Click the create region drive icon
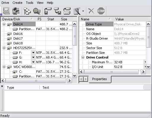Viewport: 152px width, 118px height. pyautogui.click(x=67, y=11)
